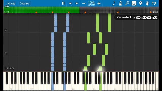Select the fourth orange bookmark marker
Screen dimensions: 162x91
tap(85, 12)
